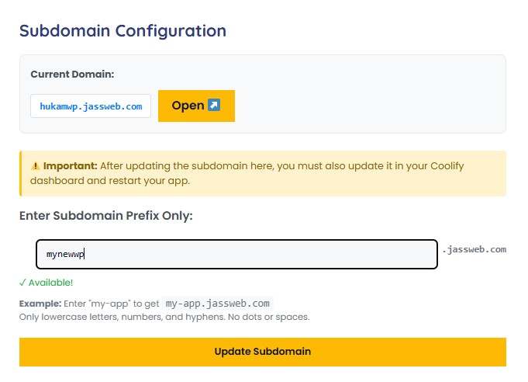The width and height of the screenshot is (528, 382).
Task: Click the word Coolify in the notice
Action: 447,166
